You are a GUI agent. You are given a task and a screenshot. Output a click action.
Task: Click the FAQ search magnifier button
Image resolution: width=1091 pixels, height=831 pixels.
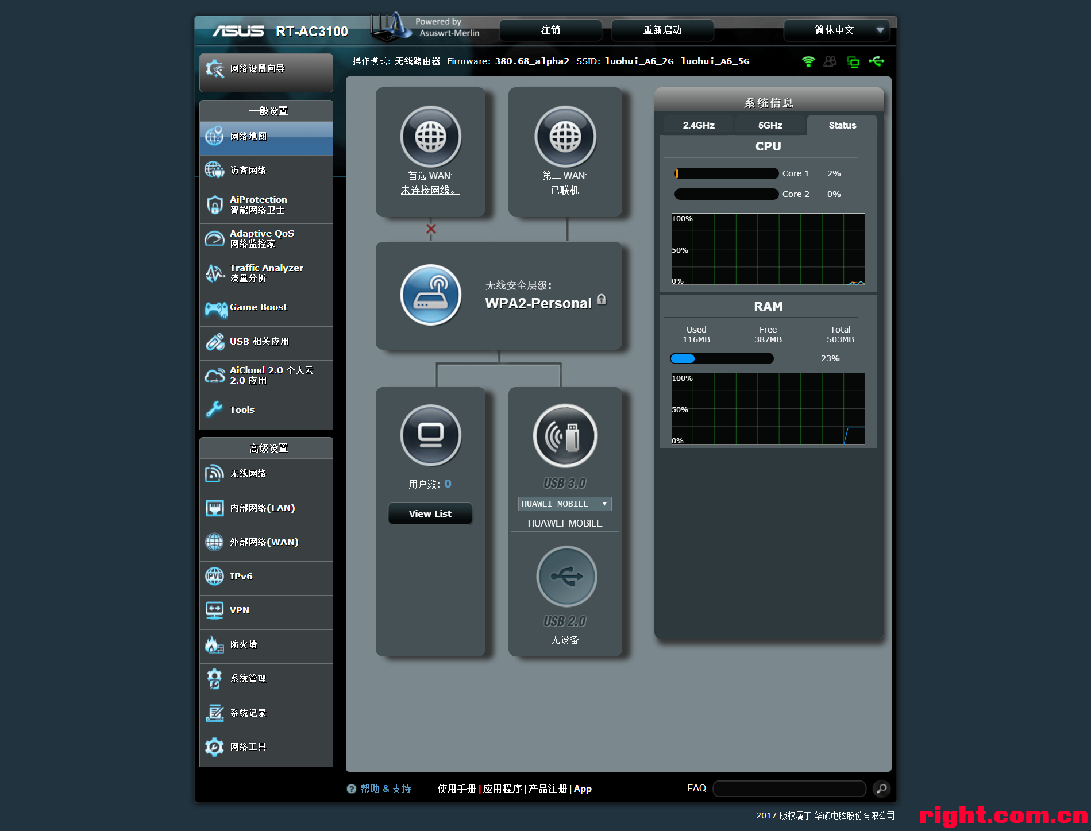(881, 789)
